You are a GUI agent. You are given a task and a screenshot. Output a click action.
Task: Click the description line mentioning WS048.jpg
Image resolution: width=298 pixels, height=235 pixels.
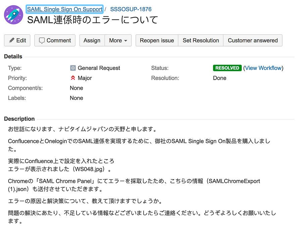click(59, 169)
